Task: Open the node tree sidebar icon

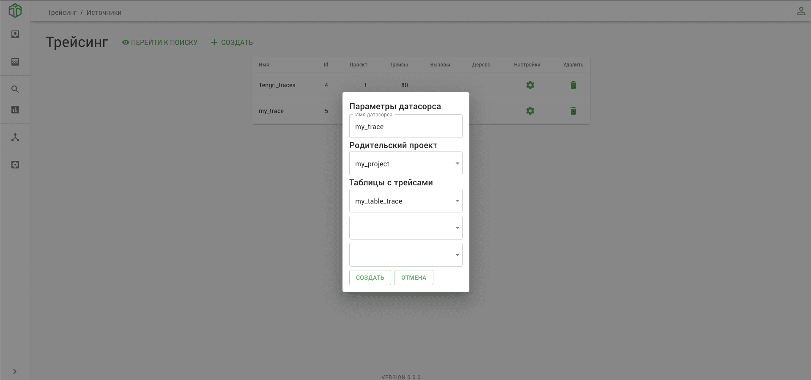Action: pyautogui.click(x=15, y=137)
